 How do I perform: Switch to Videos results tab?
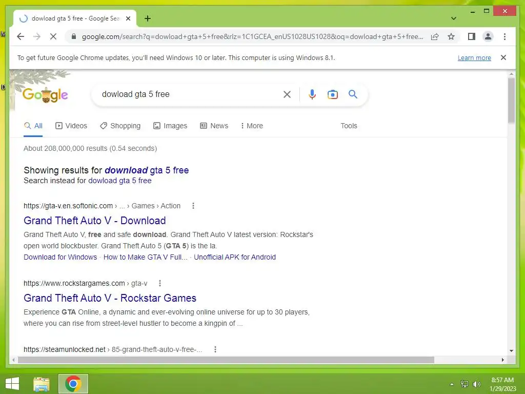(x=71, y=126)
